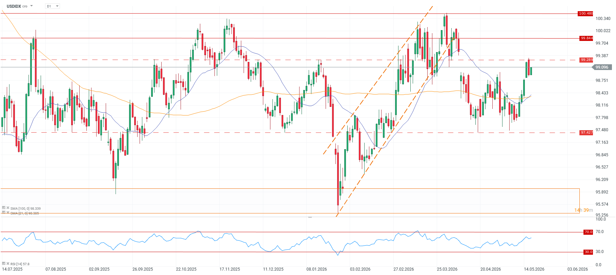The width and height of the screenshot is (616, 275).
Task: Select the RSI 30.0 oversold level label
Action: click(x=588, y=252)
